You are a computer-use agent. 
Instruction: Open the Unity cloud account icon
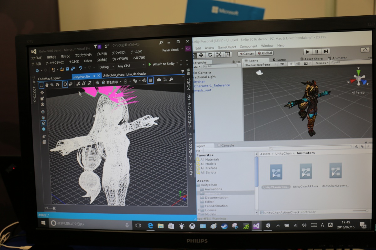coord(365,50)
